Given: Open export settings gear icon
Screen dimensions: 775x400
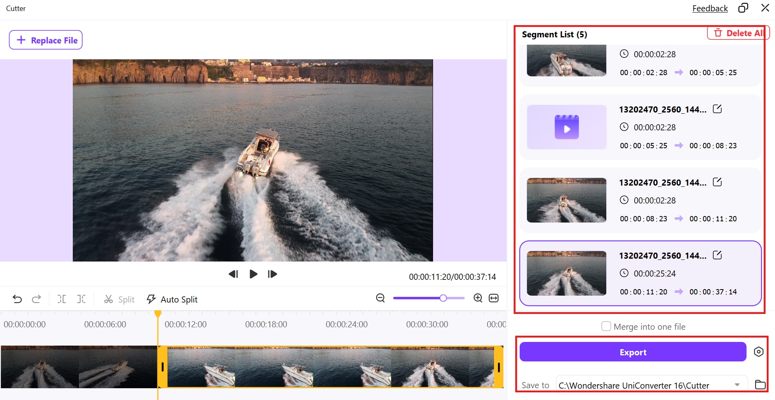Looking at the screenshot, I should point(759,352).
